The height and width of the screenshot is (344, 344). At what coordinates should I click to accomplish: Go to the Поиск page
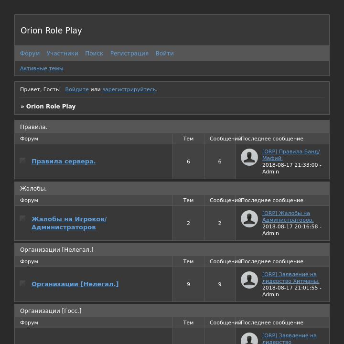(x=94, y=54)
